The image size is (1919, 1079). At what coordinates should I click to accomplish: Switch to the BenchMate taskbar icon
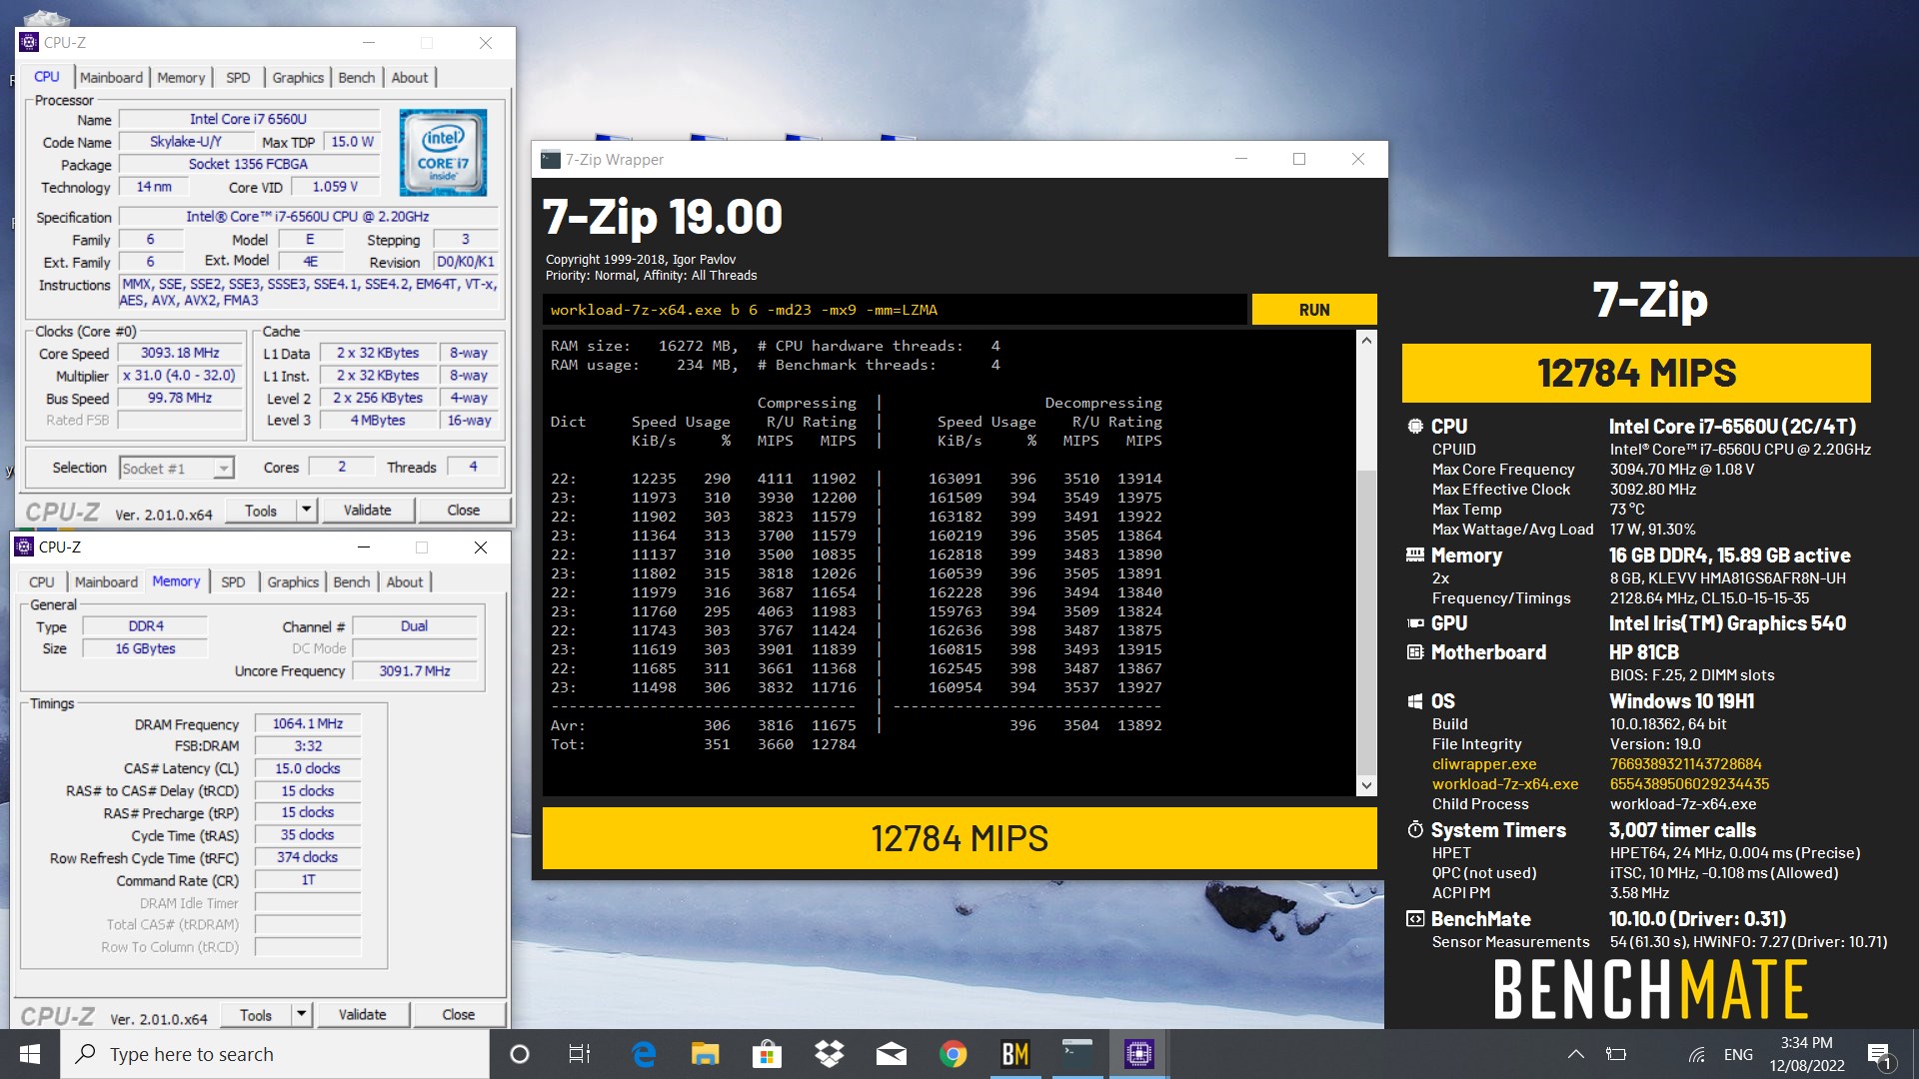tap(1014, 1054)
